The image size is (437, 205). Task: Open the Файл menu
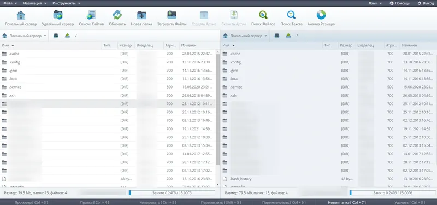pos(10,3)
